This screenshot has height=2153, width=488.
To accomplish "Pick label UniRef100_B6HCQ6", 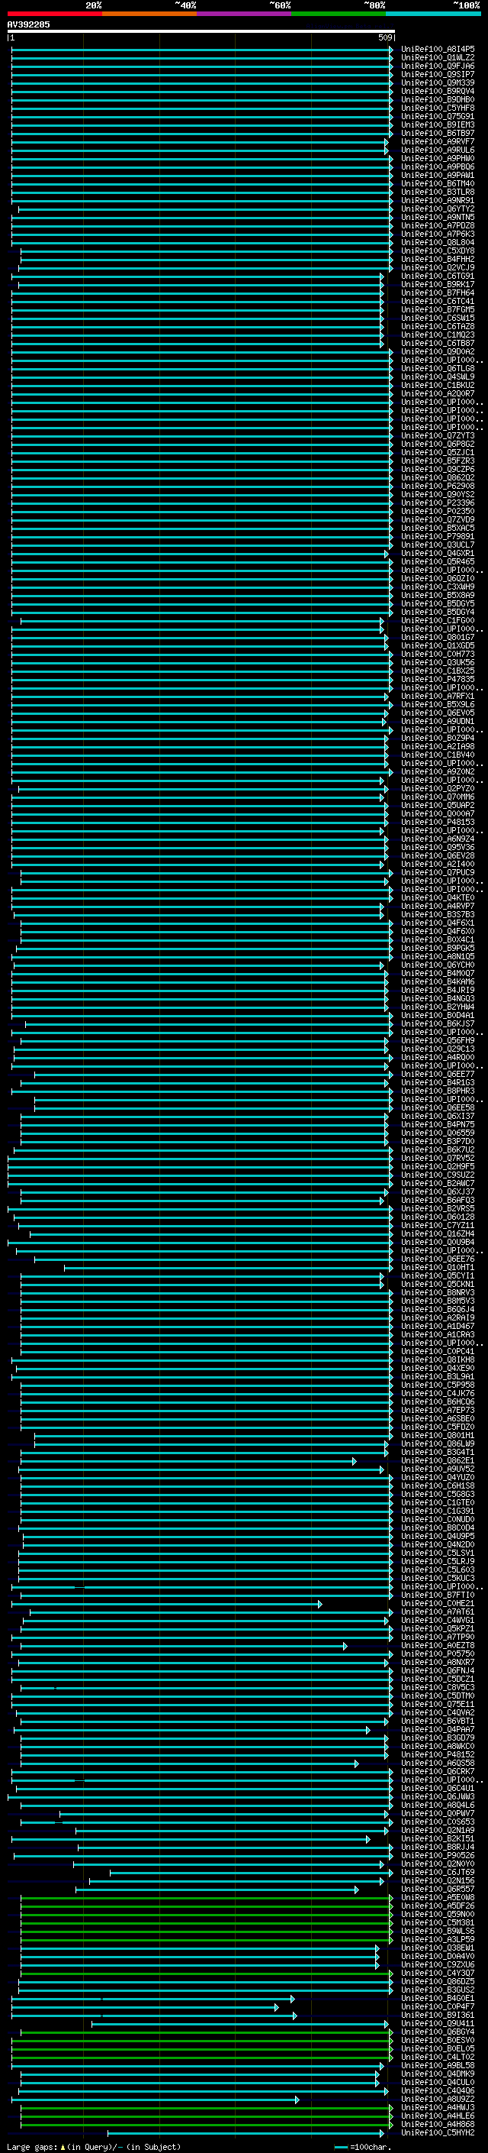I will tap(438, 1401).
